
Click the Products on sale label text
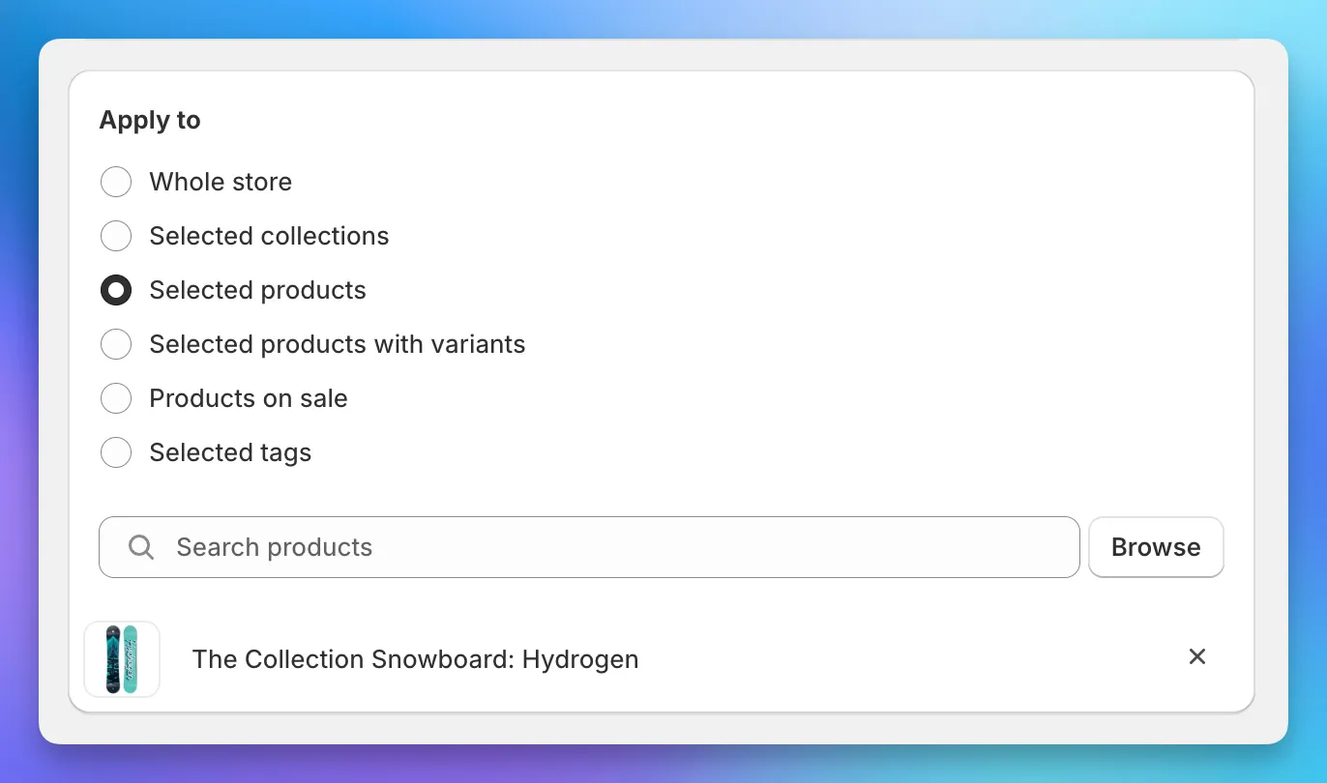pos(248,398)
